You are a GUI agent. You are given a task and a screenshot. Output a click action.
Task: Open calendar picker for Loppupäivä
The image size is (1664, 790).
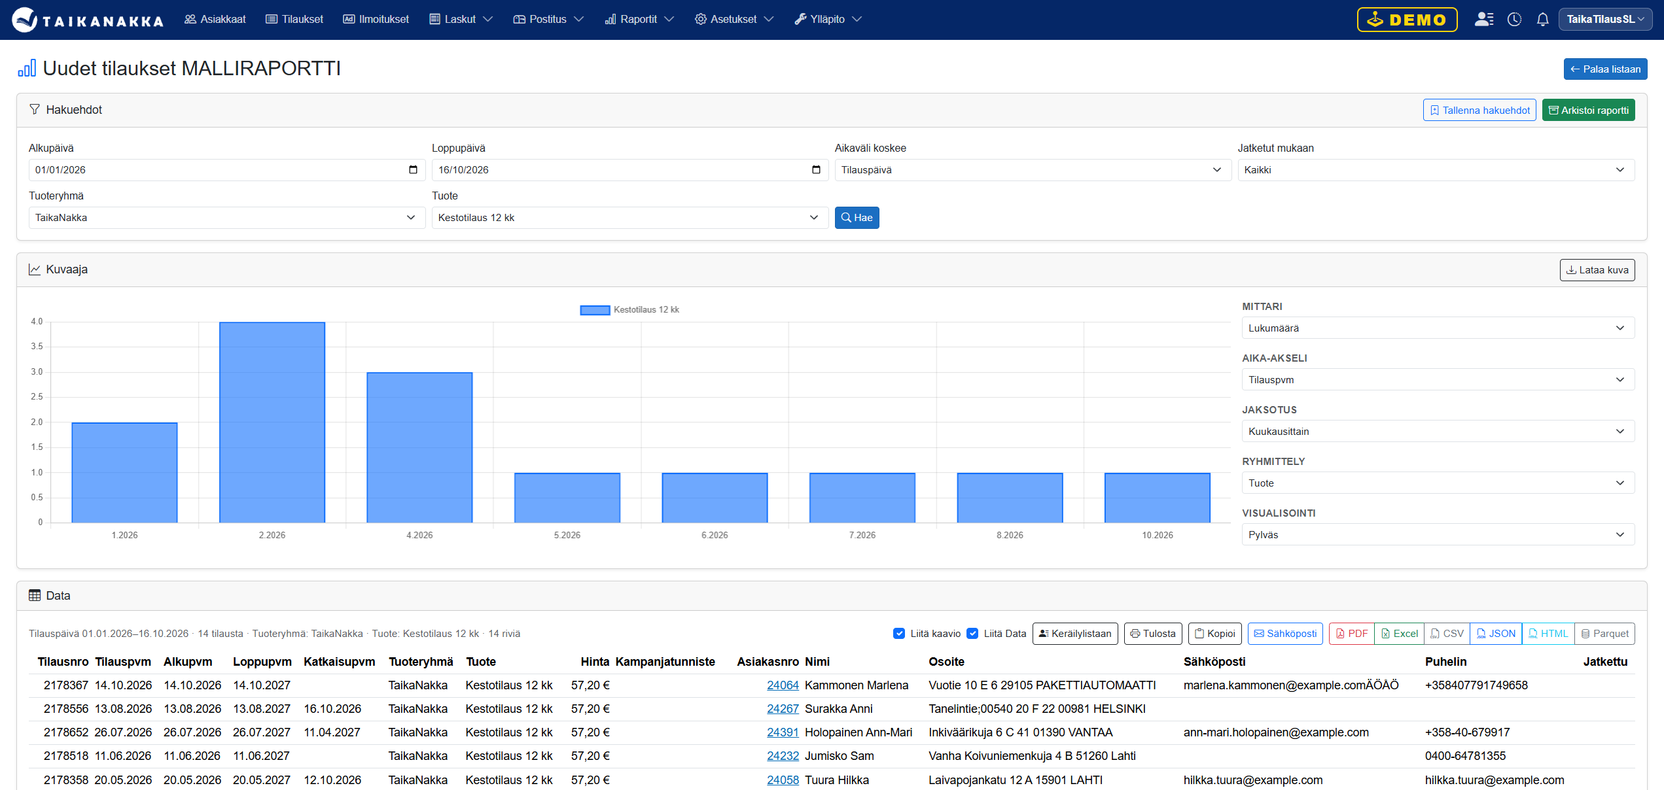coord(816,170)
